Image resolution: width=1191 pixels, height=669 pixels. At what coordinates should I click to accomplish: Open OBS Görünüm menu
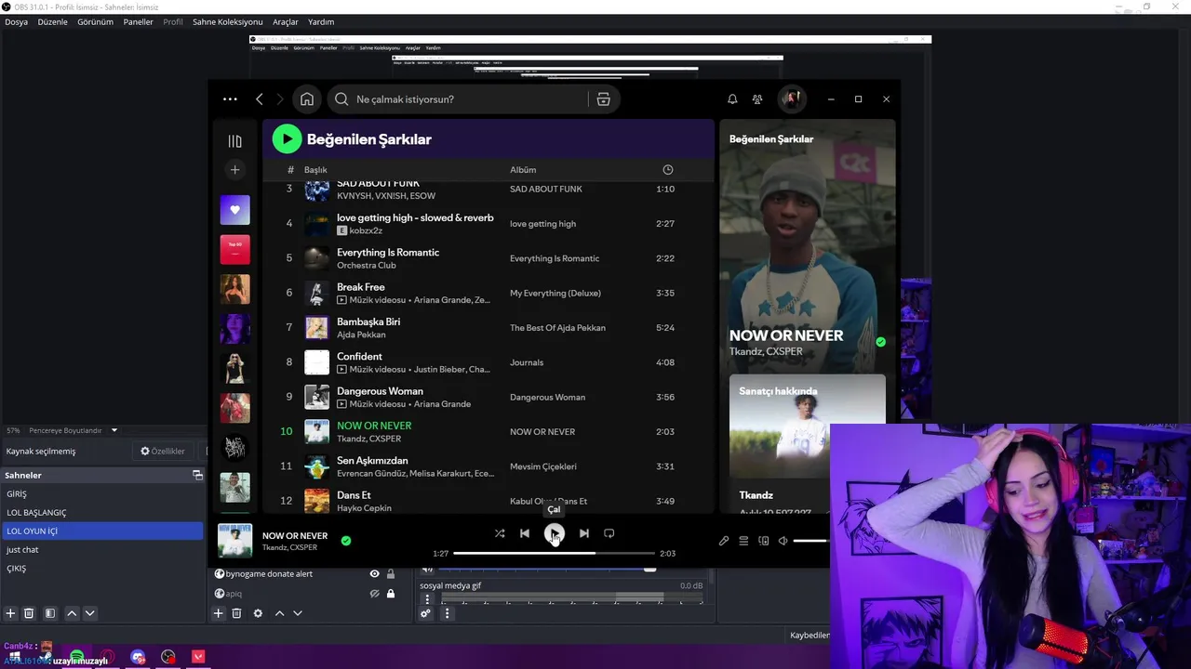tap(95, 21)
